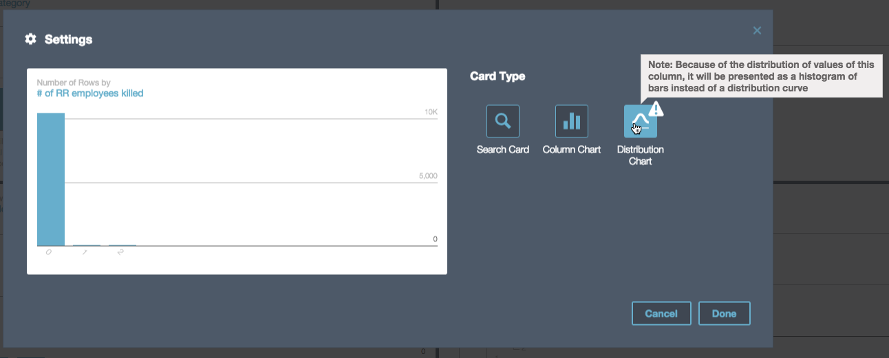Confirm settings with the Done button
Screen dimensions: 889x358
[725, 313]
